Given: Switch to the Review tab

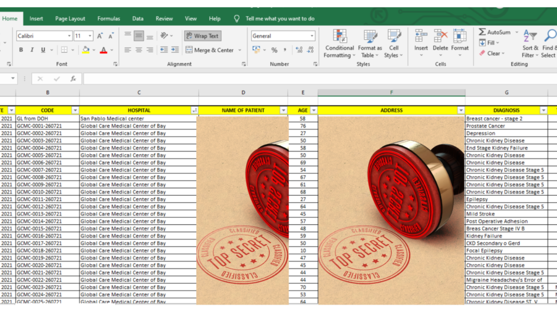Looking at the screenshot, I should [x=164, y=19].
